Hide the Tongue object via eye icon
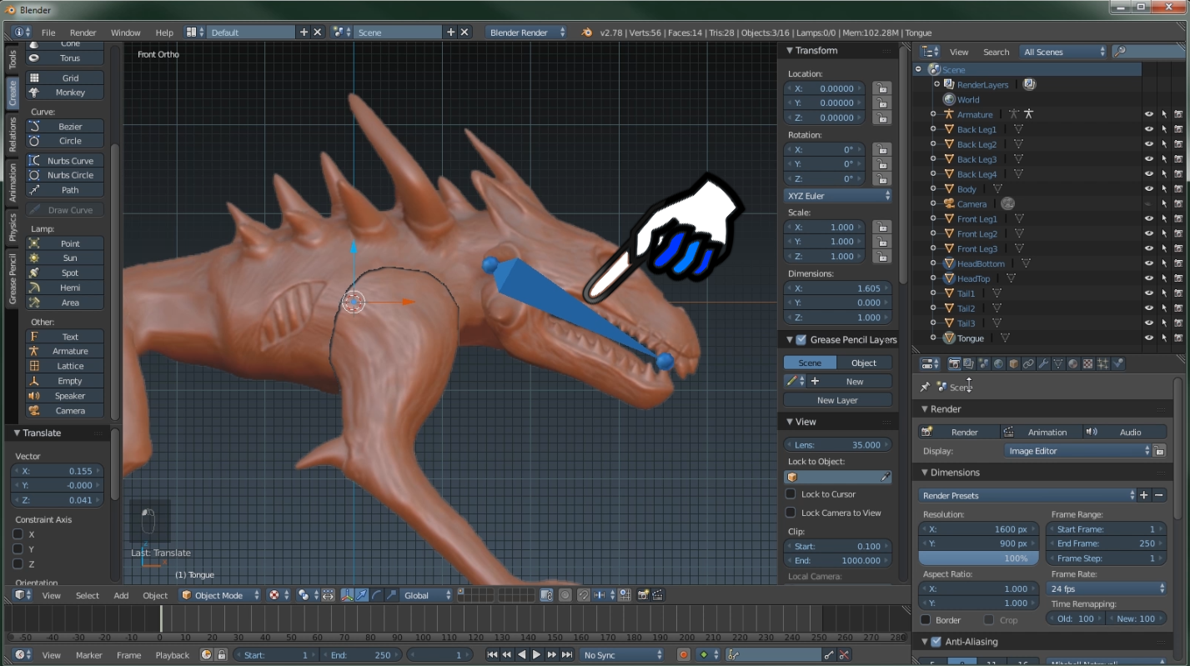The image size is (1190, 666). pyautogui.click(x=1149, y=338)
